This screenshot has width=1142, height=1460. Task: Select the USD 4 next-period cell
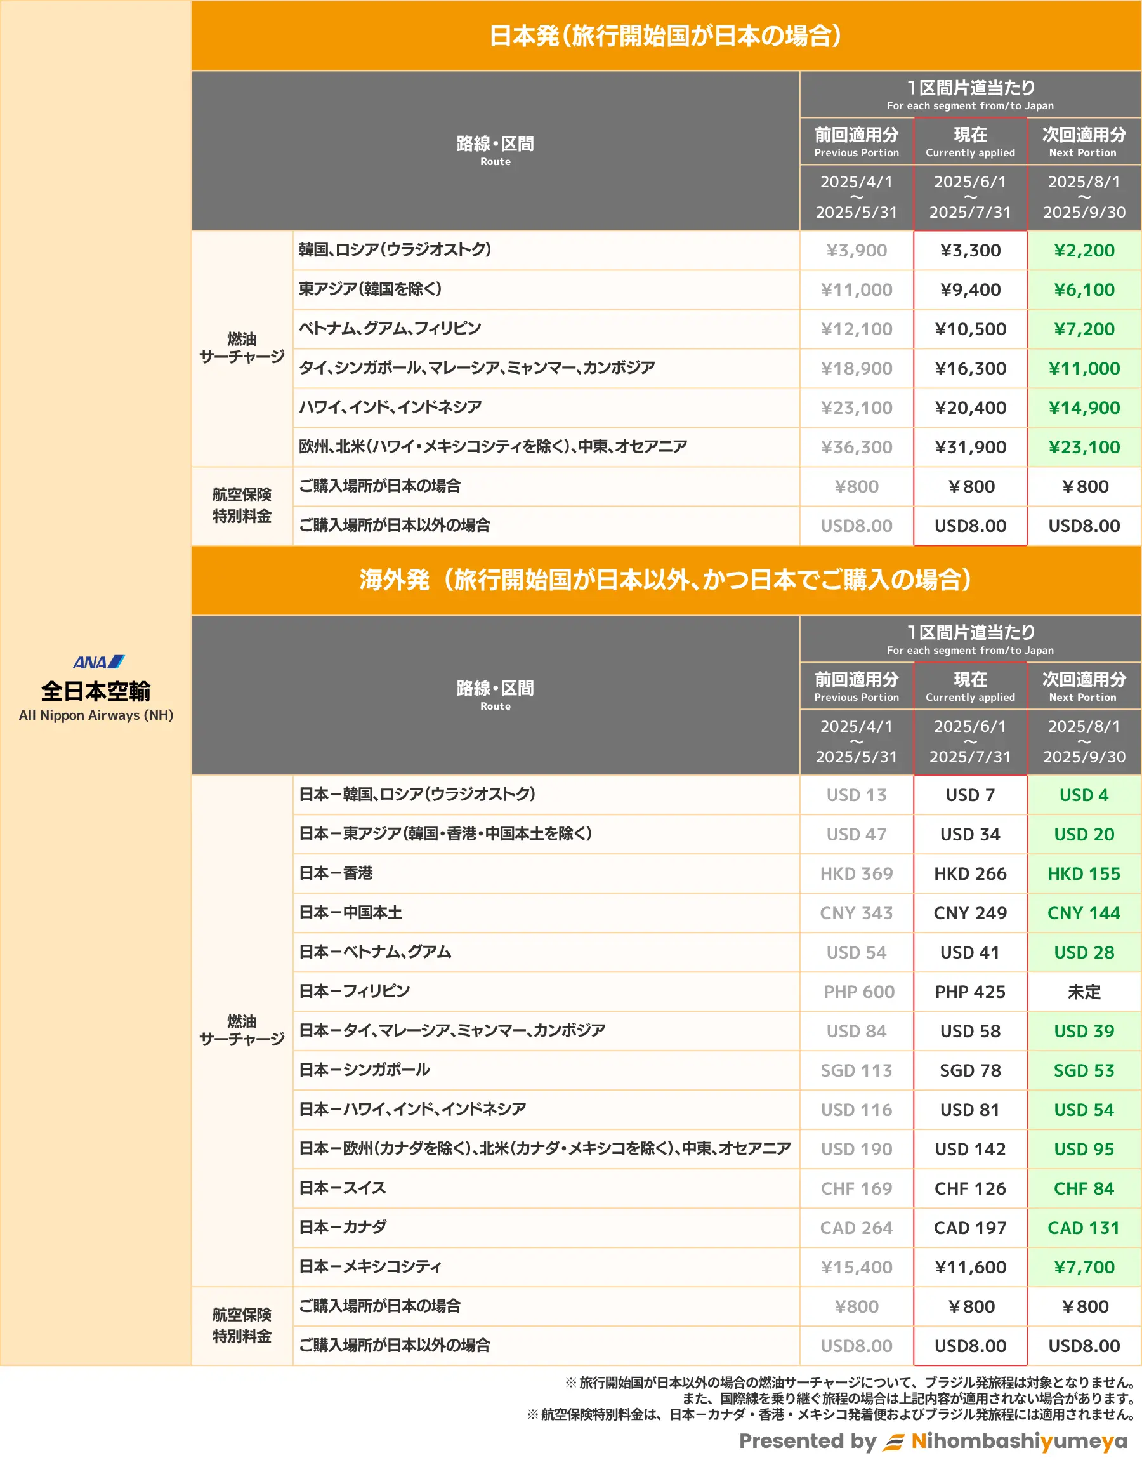pyautogui.click(x=1084, y=795)
